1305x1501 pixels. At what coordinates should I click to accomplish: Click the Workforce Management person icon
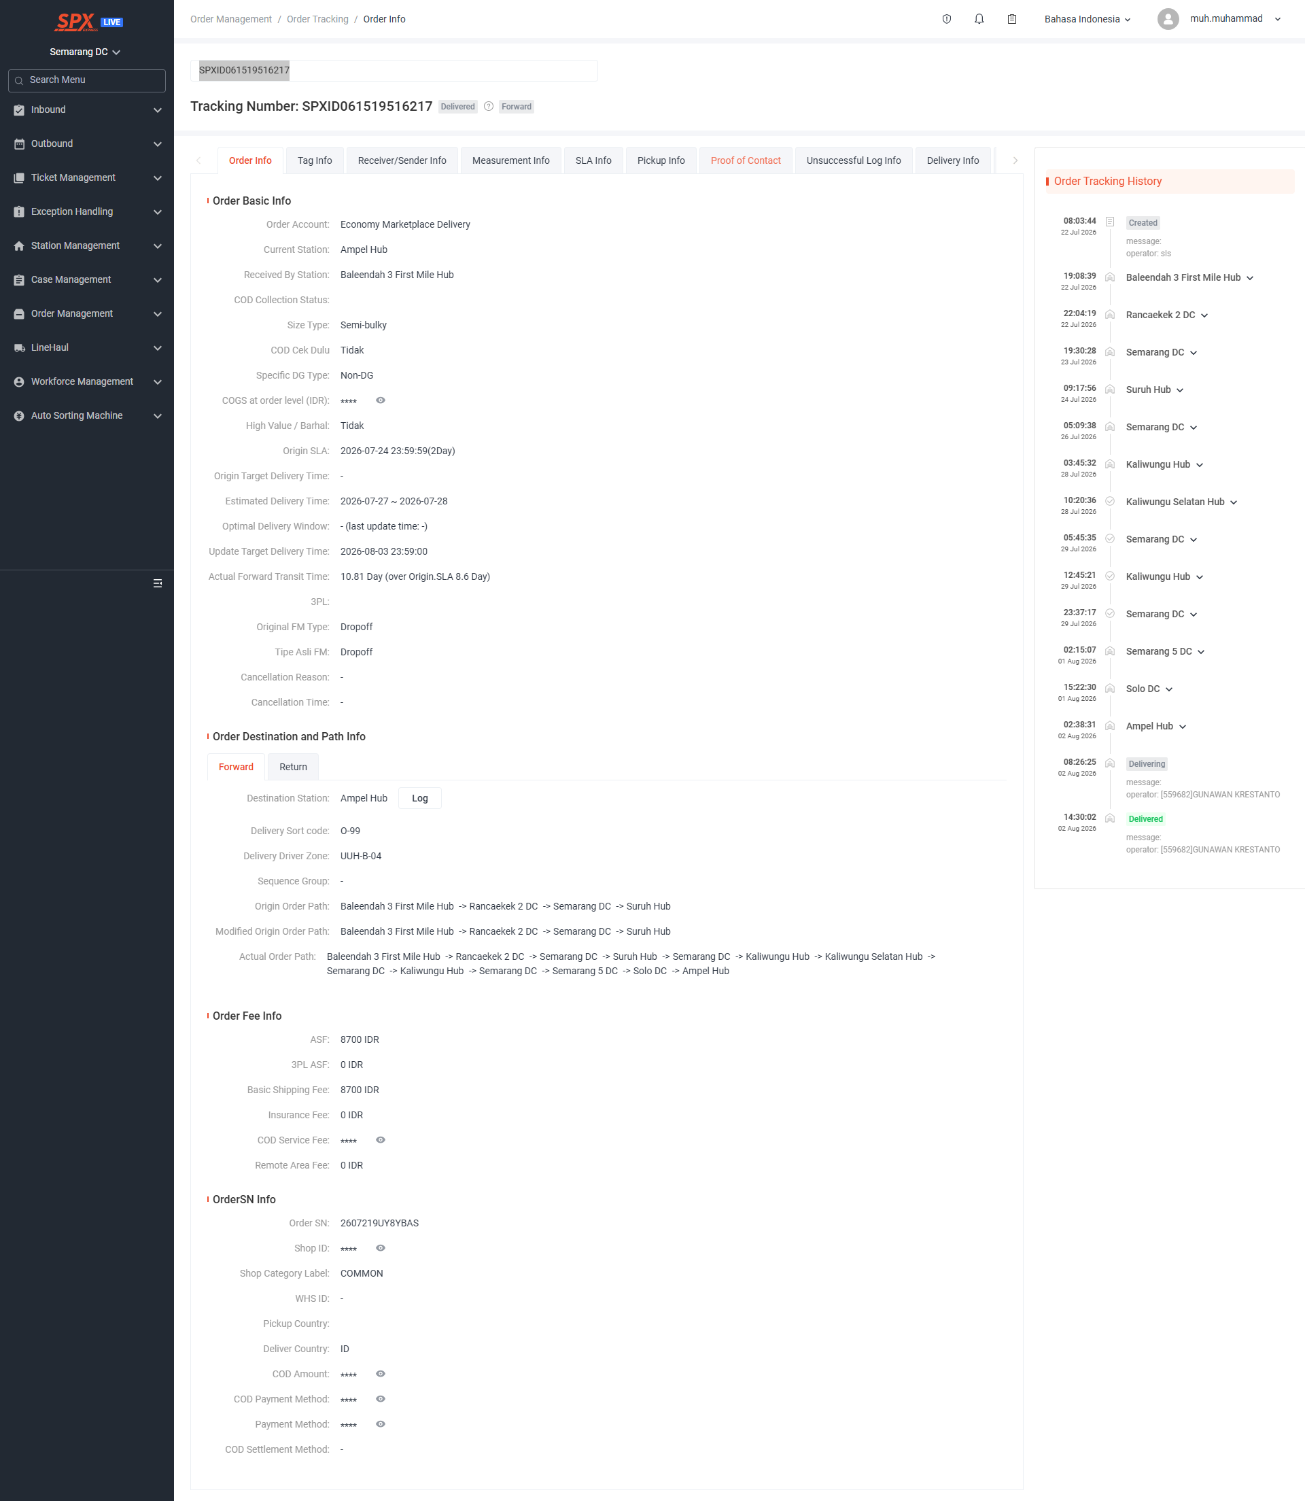[x=19, y=381]
